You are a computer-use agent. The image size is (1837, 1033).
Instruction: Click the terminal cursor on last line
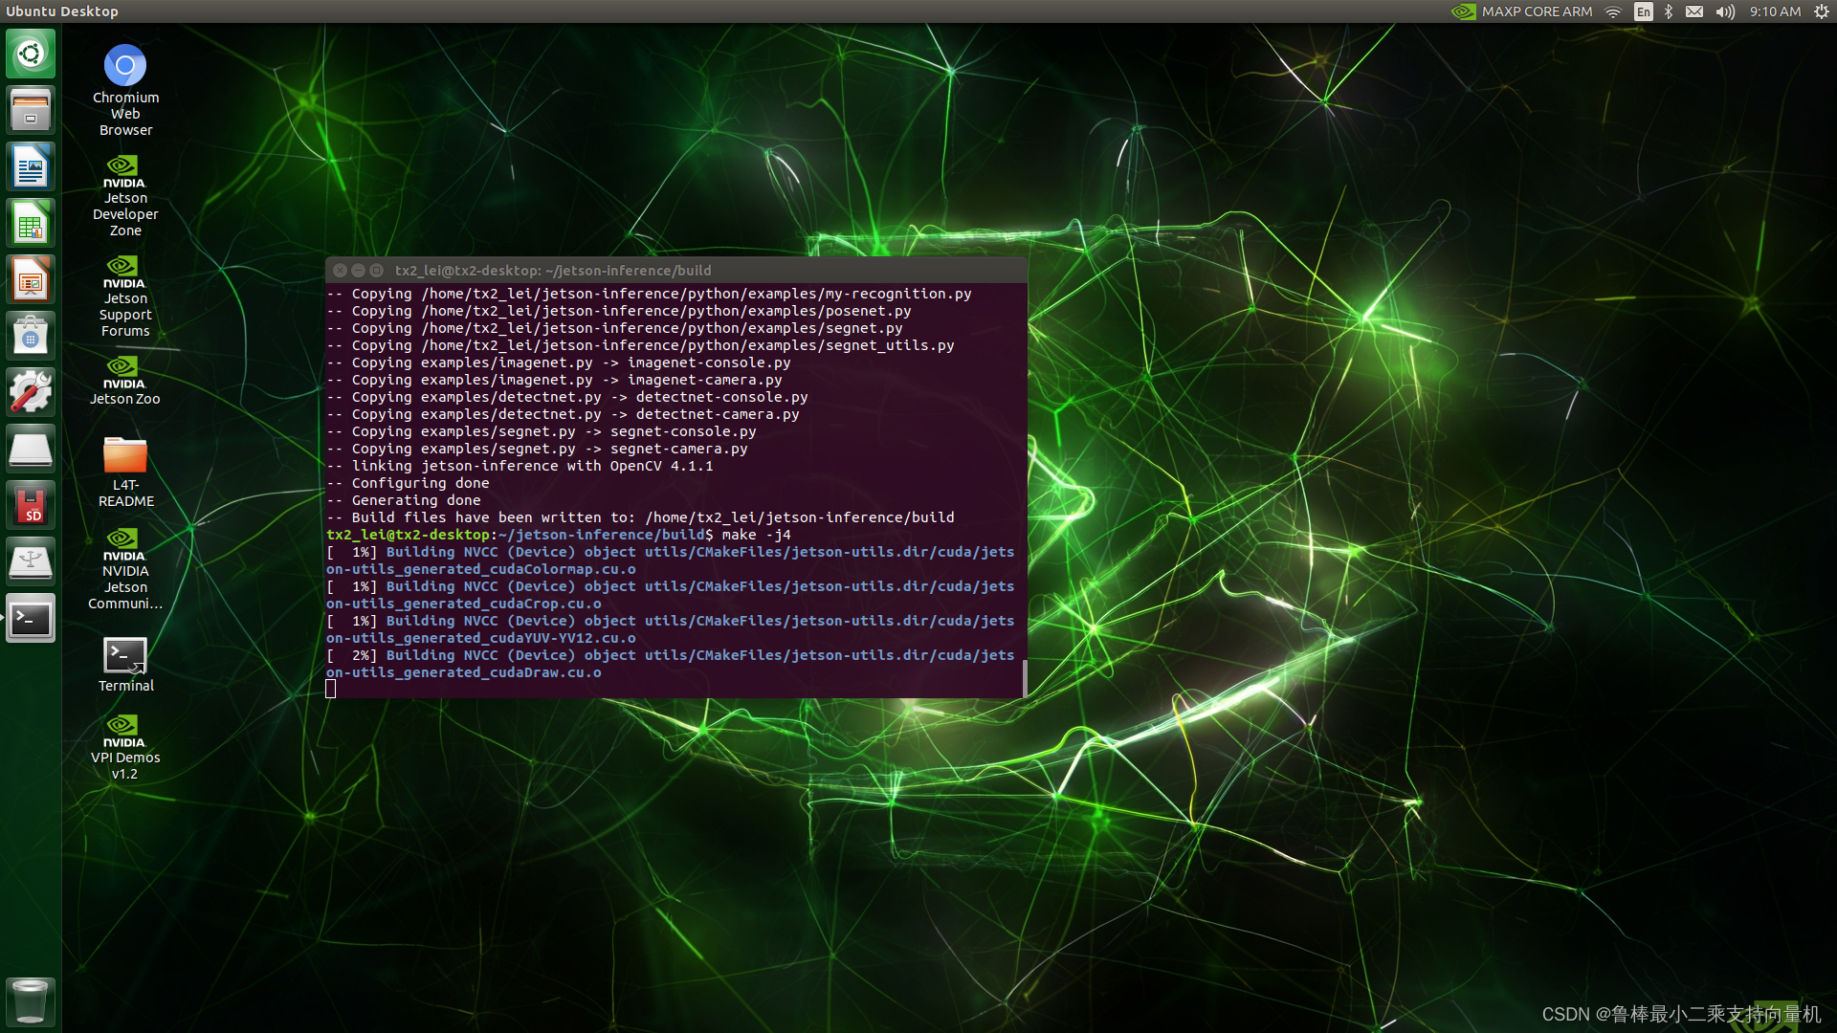pos(330,690)
